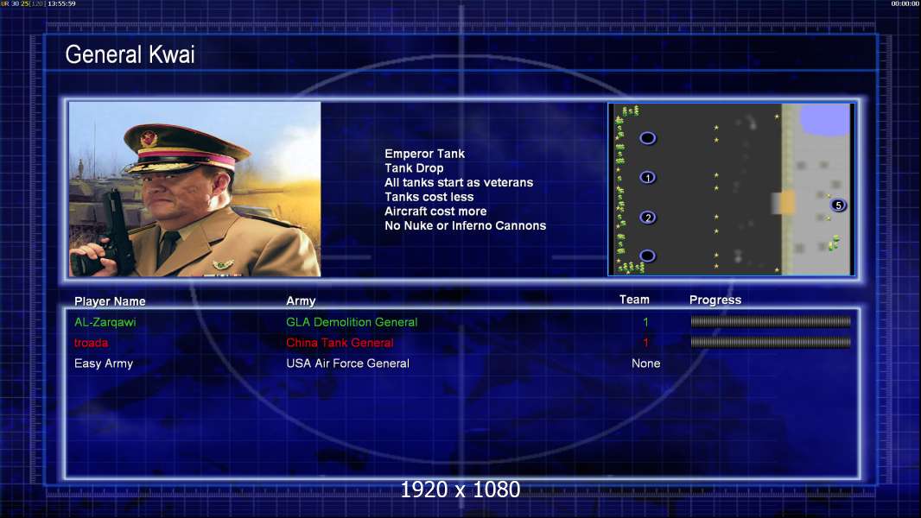Click AL-Zarqawi's loading progress bar
The image size is (921, 518).
tap(771, 321)
